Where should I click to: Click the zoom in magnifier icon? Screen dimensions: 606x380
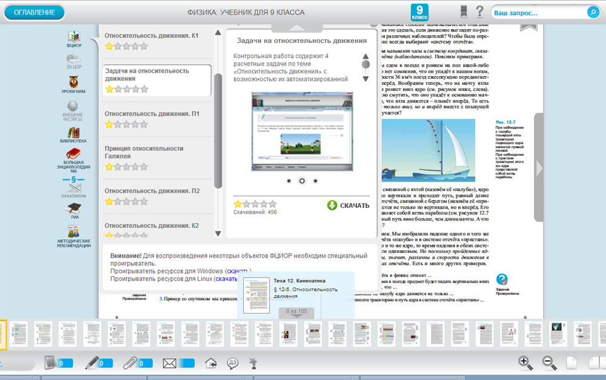(x=525, y=362)
